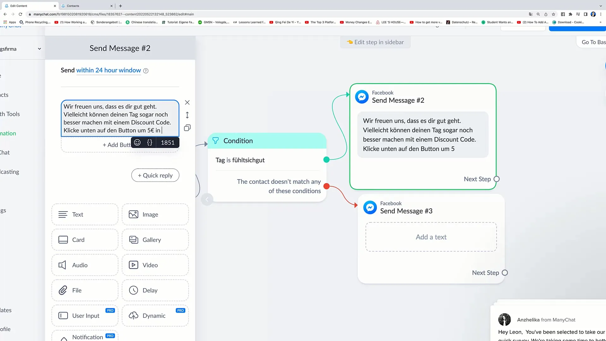606x341 pixels.
Task: Close the Contacts browser tab
Action: point(111,6)
